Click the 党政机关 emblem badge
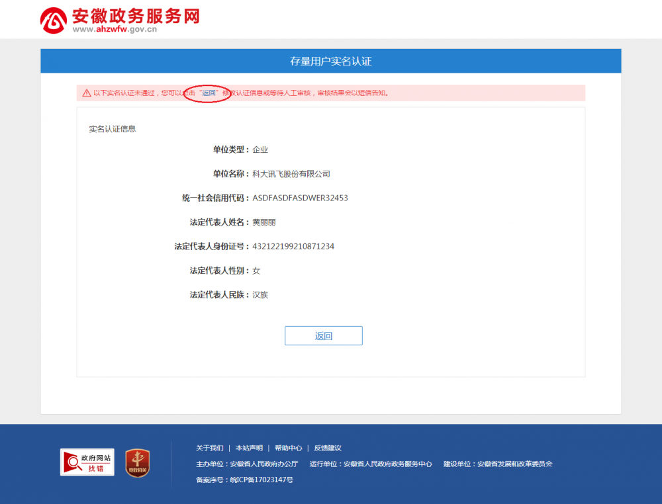662x504 pixels. [136, 464]
